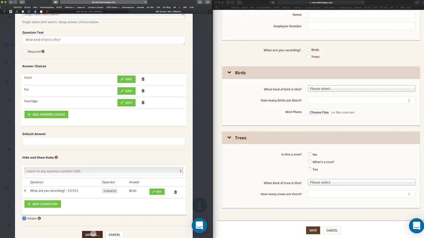Viewport: 424px width, 238px height.
Task: Click the info icon next to Required
Action: (43, 52)
